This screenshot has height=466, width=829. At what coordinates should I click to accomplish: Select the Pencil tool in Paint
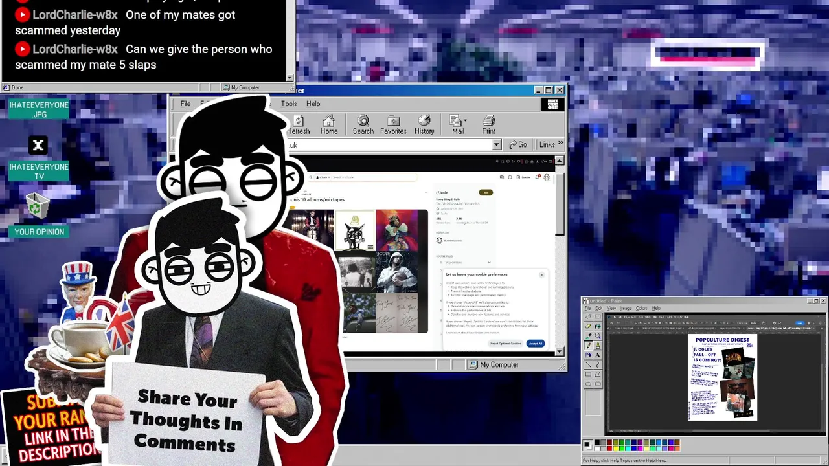point(588,346)
